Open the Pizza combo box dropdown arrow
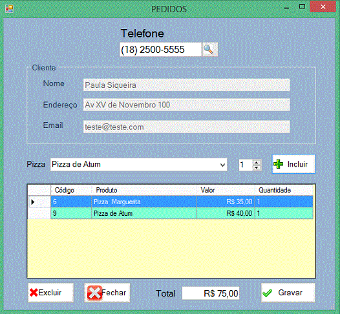The height and width of the screenshot is (314, 340). (x=222, y=165)
